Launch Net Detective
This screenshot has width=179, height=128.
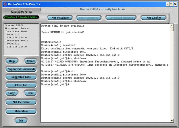[x=21, y=102]
